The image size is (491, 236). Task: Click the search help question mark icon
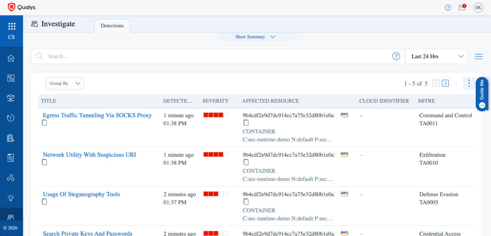pos(396,56)
